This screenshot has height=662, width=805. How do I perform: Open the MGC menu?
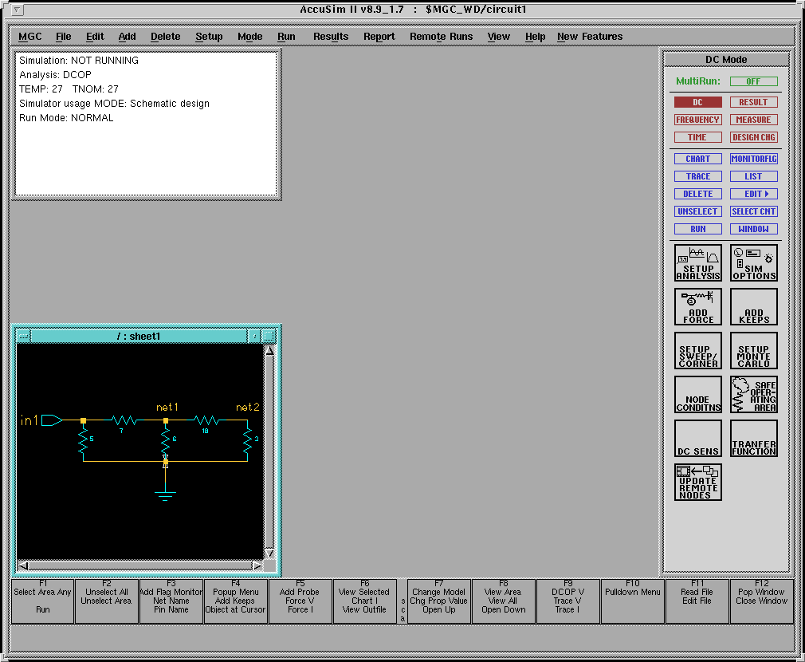coord(30,37)
